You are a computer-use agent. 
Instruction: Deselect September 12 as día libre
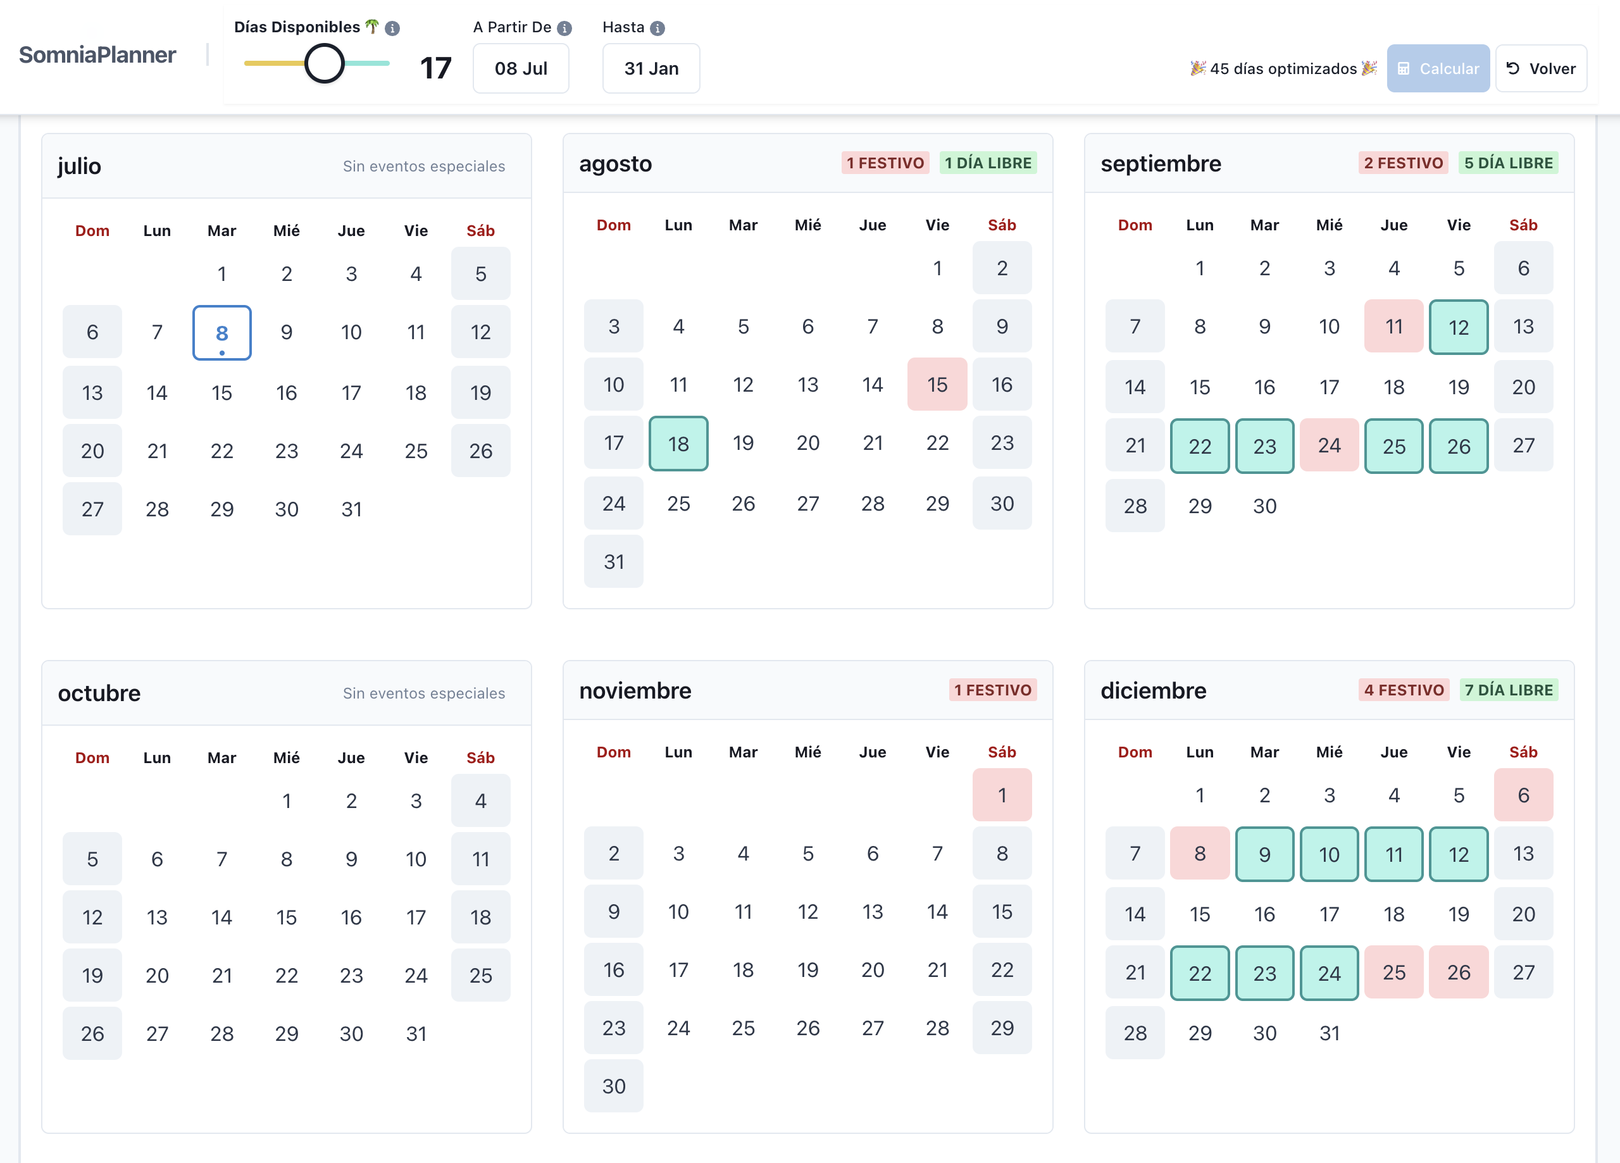click(x=1459, y=327)
